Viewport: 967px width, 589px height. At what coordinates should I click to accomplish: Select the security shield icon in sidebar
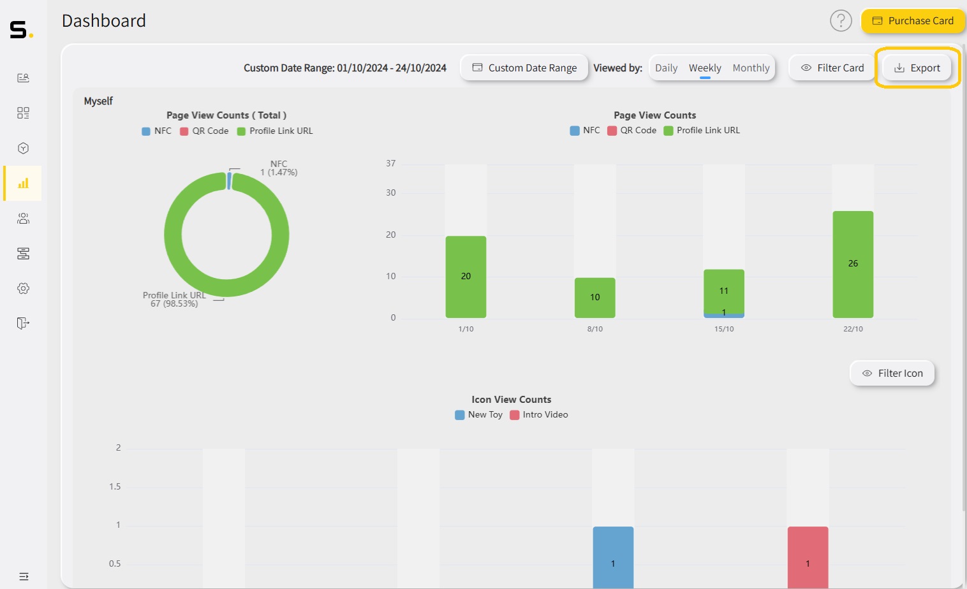click(x=23, y=147)
